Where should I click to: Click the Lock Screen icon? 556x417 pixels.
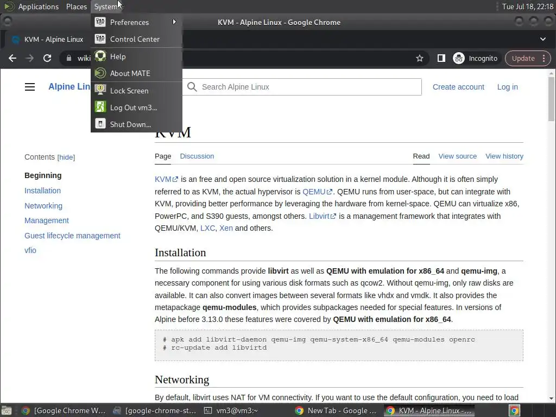point(100,90)
